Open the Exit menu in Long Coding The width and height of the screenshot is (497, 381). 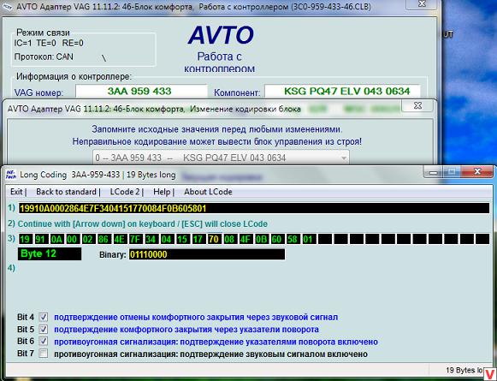tap(16, 192)
